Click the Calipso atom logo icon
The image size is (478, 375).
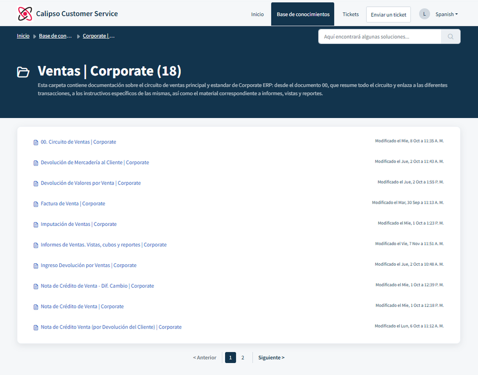pos(25,14)
